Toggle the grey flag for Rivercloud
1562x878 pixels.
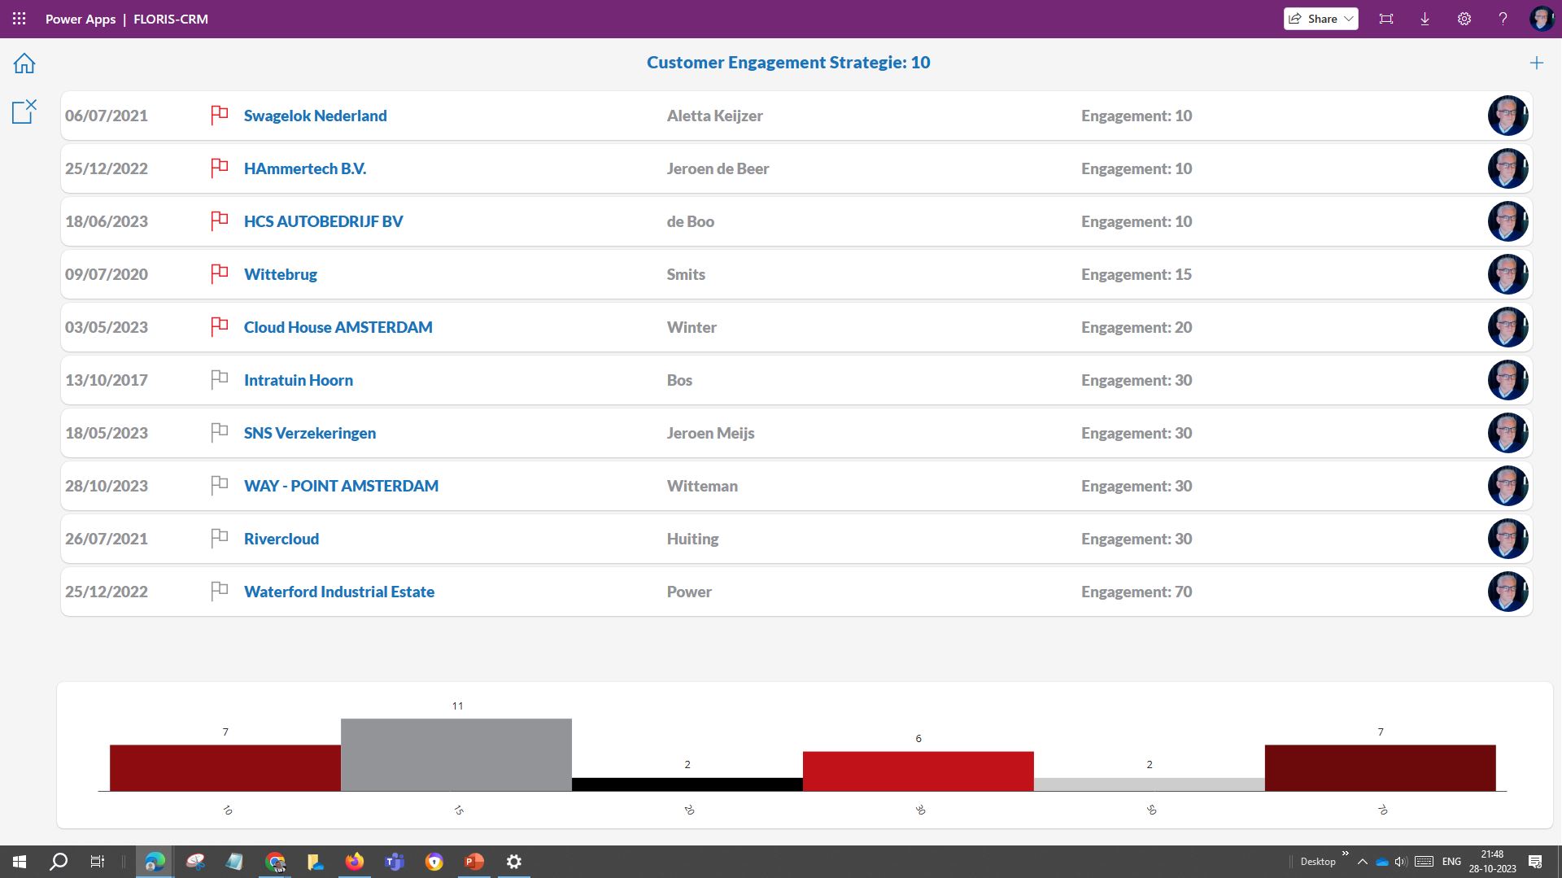(x=219, y=539)
